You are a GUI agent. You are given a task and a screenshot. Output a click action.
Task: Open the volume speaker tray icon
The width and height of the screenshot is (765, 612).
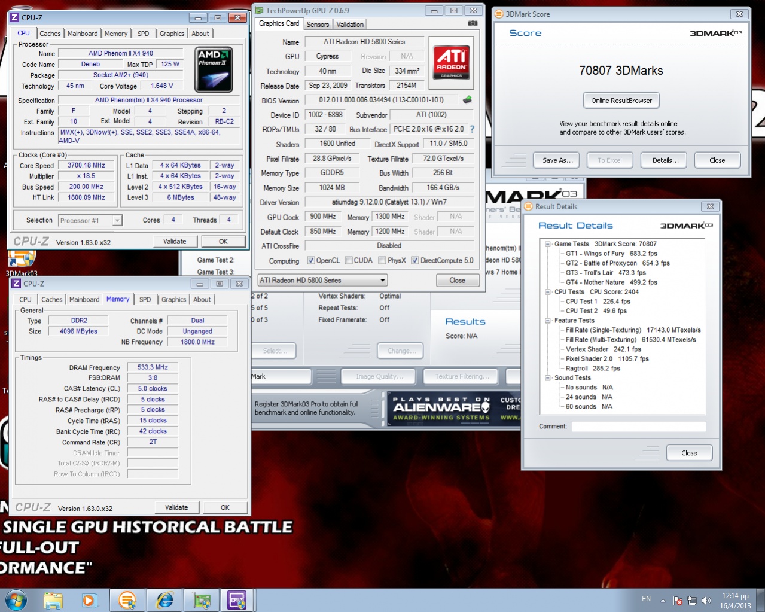[x=706, y=601]
